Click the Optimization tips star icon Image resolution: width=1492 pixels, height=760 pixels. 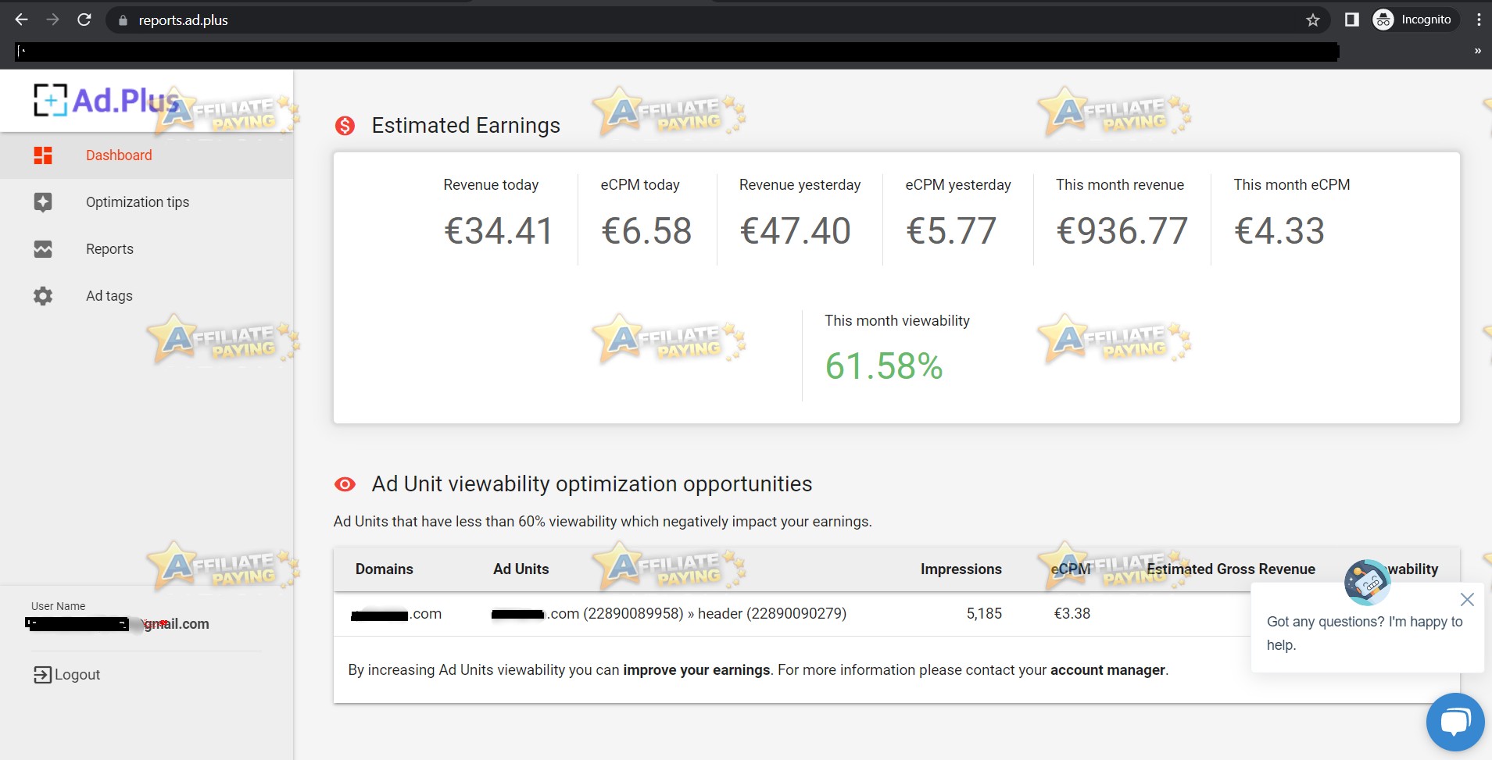click(x=43, y=202)
